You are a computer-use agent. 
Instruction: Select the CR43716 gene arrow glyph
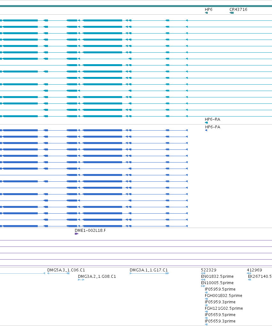point(231,13)
